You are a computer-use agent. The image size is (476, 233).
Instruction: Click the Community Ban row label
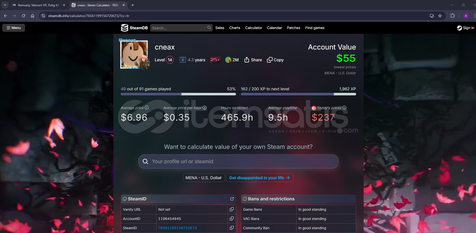(256, 228)
